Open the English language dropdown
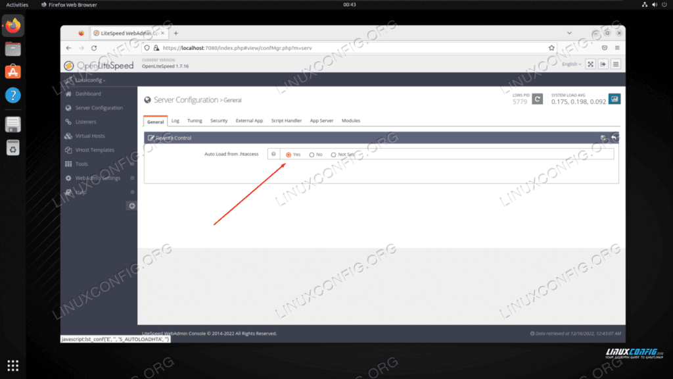673x379 pixels. pos(571,64)
